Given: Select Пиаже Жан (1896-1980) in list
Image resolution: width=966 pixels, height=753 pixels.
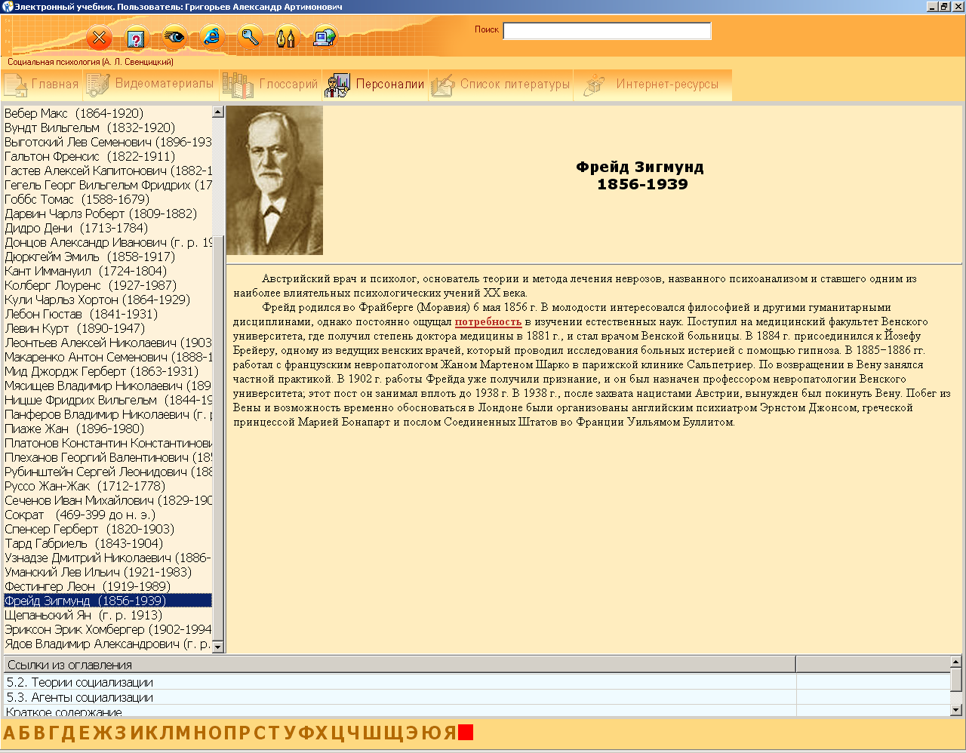Looking at the screenshot, I should tap(108, 429).
